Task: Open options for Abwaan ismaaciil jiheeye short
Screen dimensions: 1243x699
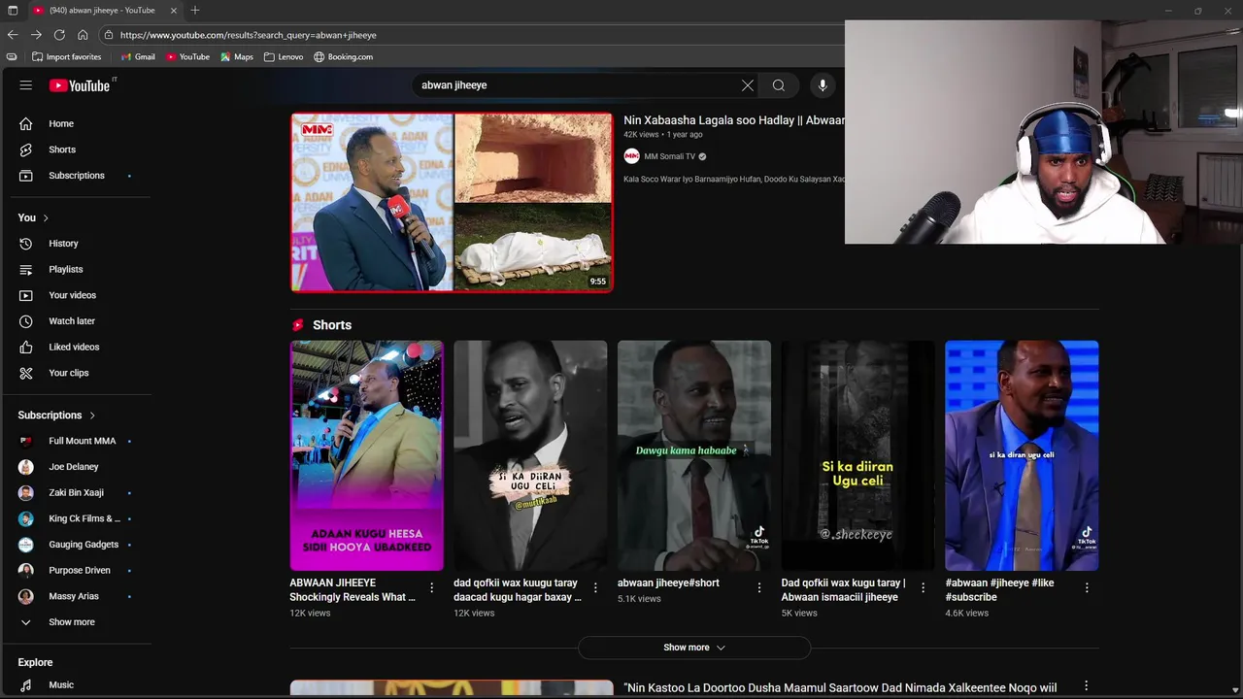Action: click(x=923, y=587)
